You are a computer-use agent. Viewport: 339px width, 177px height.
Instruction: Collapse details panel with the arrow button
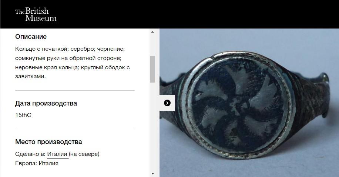[167, 103]
